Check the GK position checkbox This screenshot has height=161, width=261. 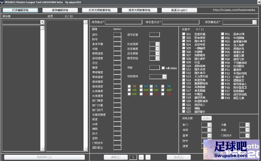coord(129,86)
